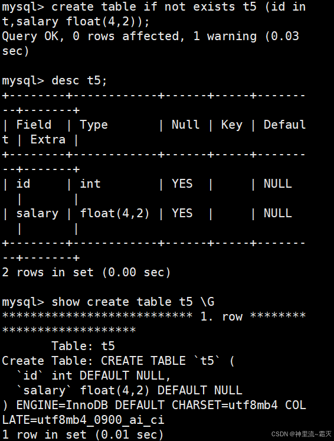The image size is (334, 441).
Task: Click the 'Key' column header
Action: point(232,125)
